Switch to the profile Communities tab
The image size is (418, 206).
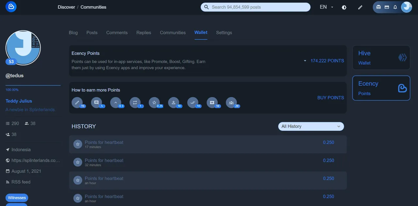[173, 33]
